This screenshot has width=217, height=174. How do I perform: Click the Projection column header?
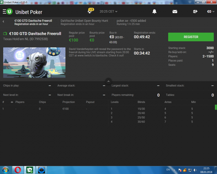coord(69,102)
